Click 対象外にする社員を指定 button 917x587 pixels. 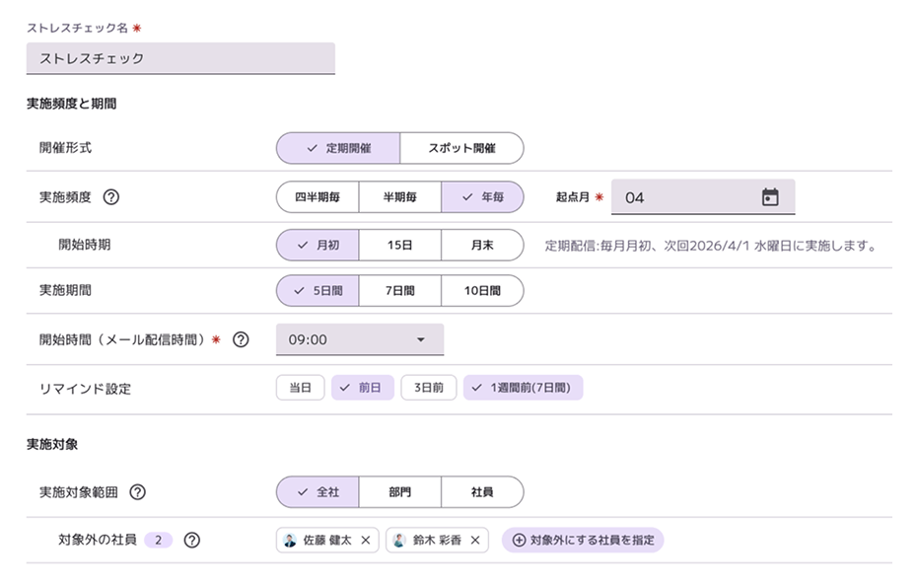click(583, 541)
